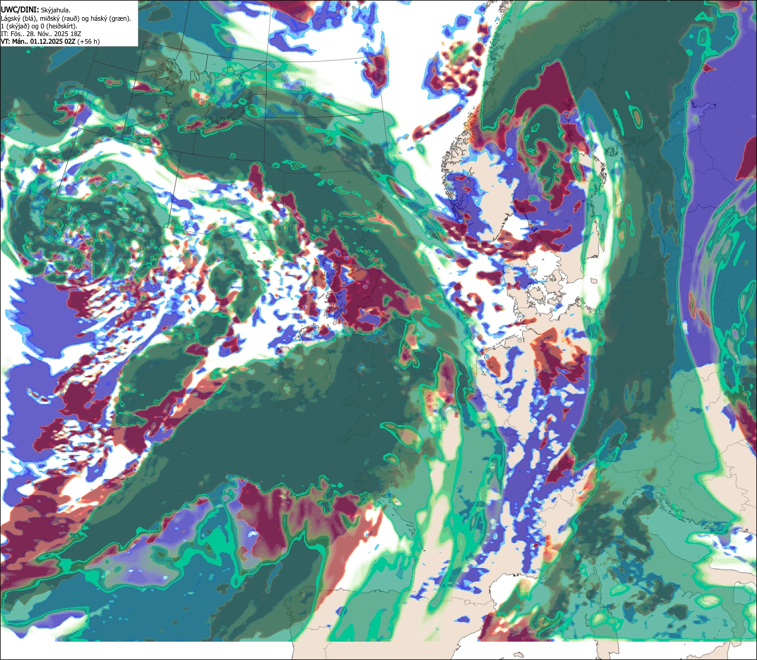This screenshot has width=757, height=660.
Task: Click the "UWC/DINI: Skýjahula." title text
Action: tap(35, 9)
